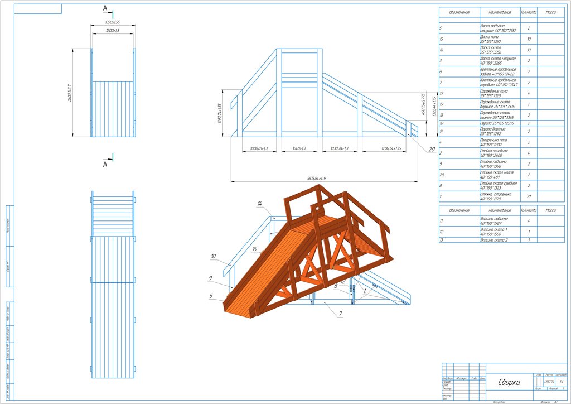Select 'Стойка основная 40*150*2600' cell
Viewport: 571px width, 404px height.
(500, 153)
